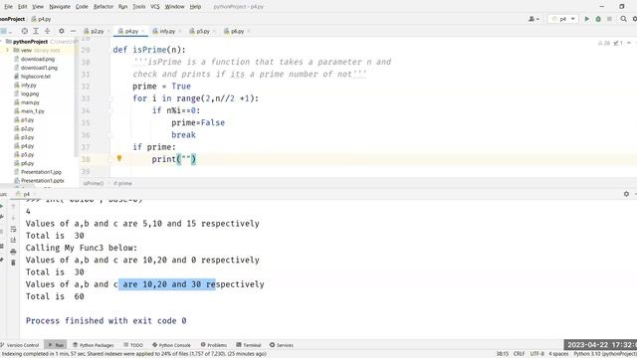Open the p4 run configuration dropdown
This screenshot has height=358, width=637.
[562, 19]
